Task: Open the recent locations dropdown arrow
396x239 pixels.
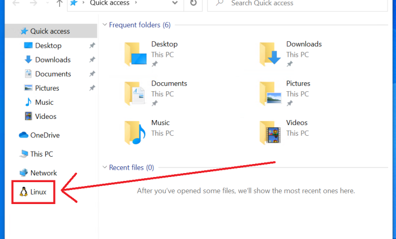Action: point(48,3)
